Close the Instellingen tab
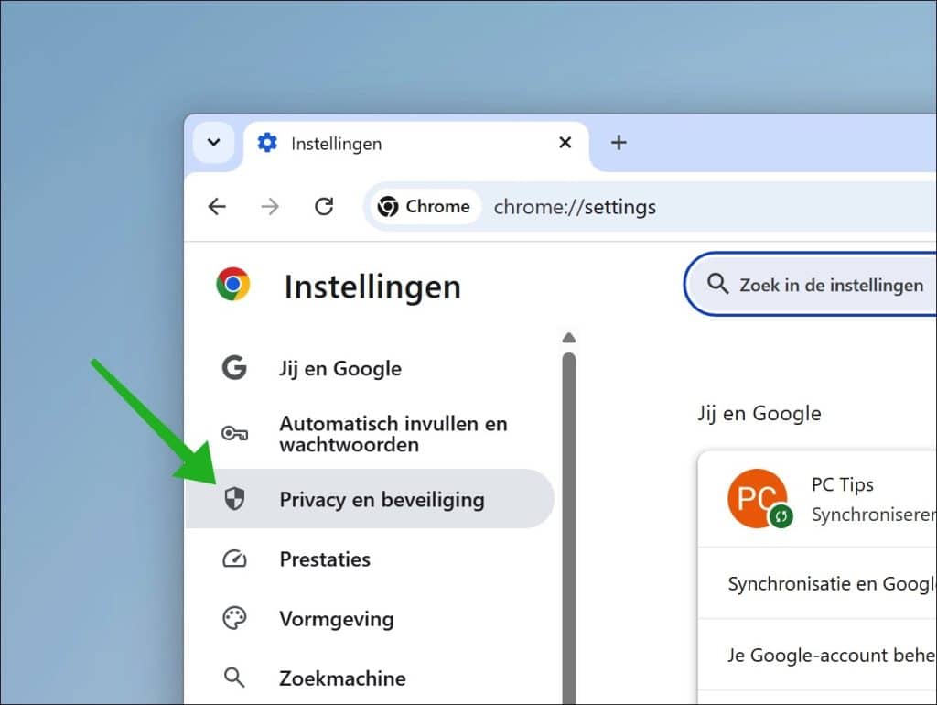Image resolution: width=937 pixels, height=705 pixels. pyautogui.click(x=565, y=142)
